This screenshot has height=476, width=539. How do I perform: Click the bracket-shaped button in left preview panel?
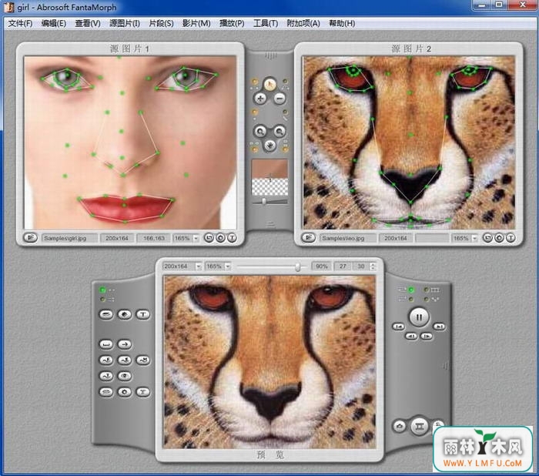pos(106,344)
